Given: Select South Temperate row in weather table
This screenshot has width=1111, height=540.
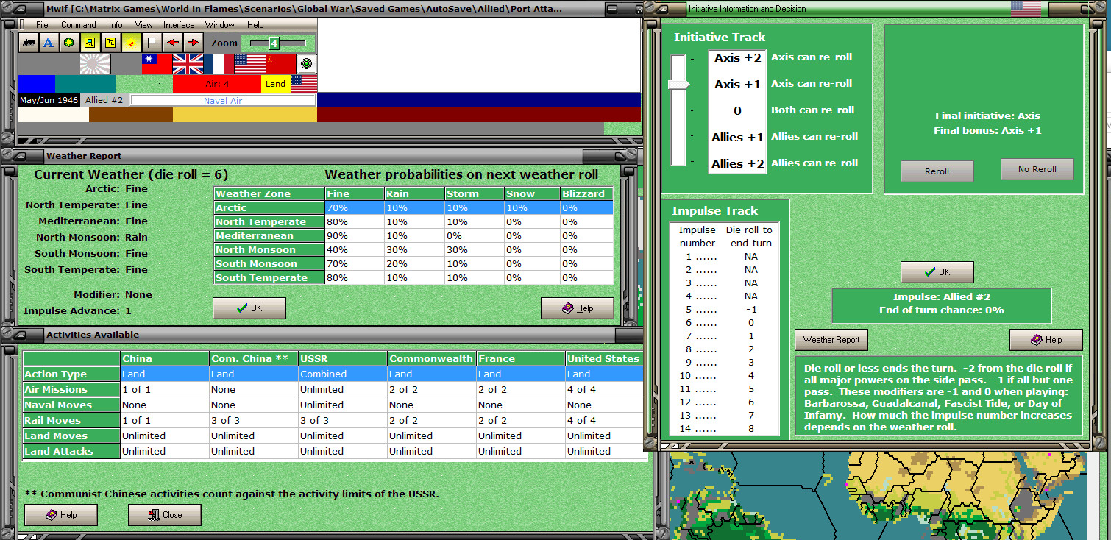Looking at the screenshot, I should pyautogui.click(x=414, y=278).
